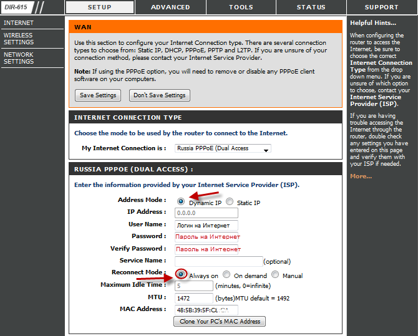Open the TOOLS tab
This screenshot has width=418, height=336.
point(241,7)
